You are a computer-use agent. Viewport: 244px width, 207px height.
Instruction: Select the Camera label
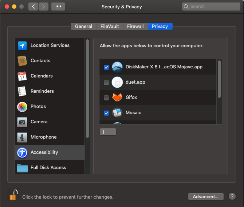pos(39,122)
